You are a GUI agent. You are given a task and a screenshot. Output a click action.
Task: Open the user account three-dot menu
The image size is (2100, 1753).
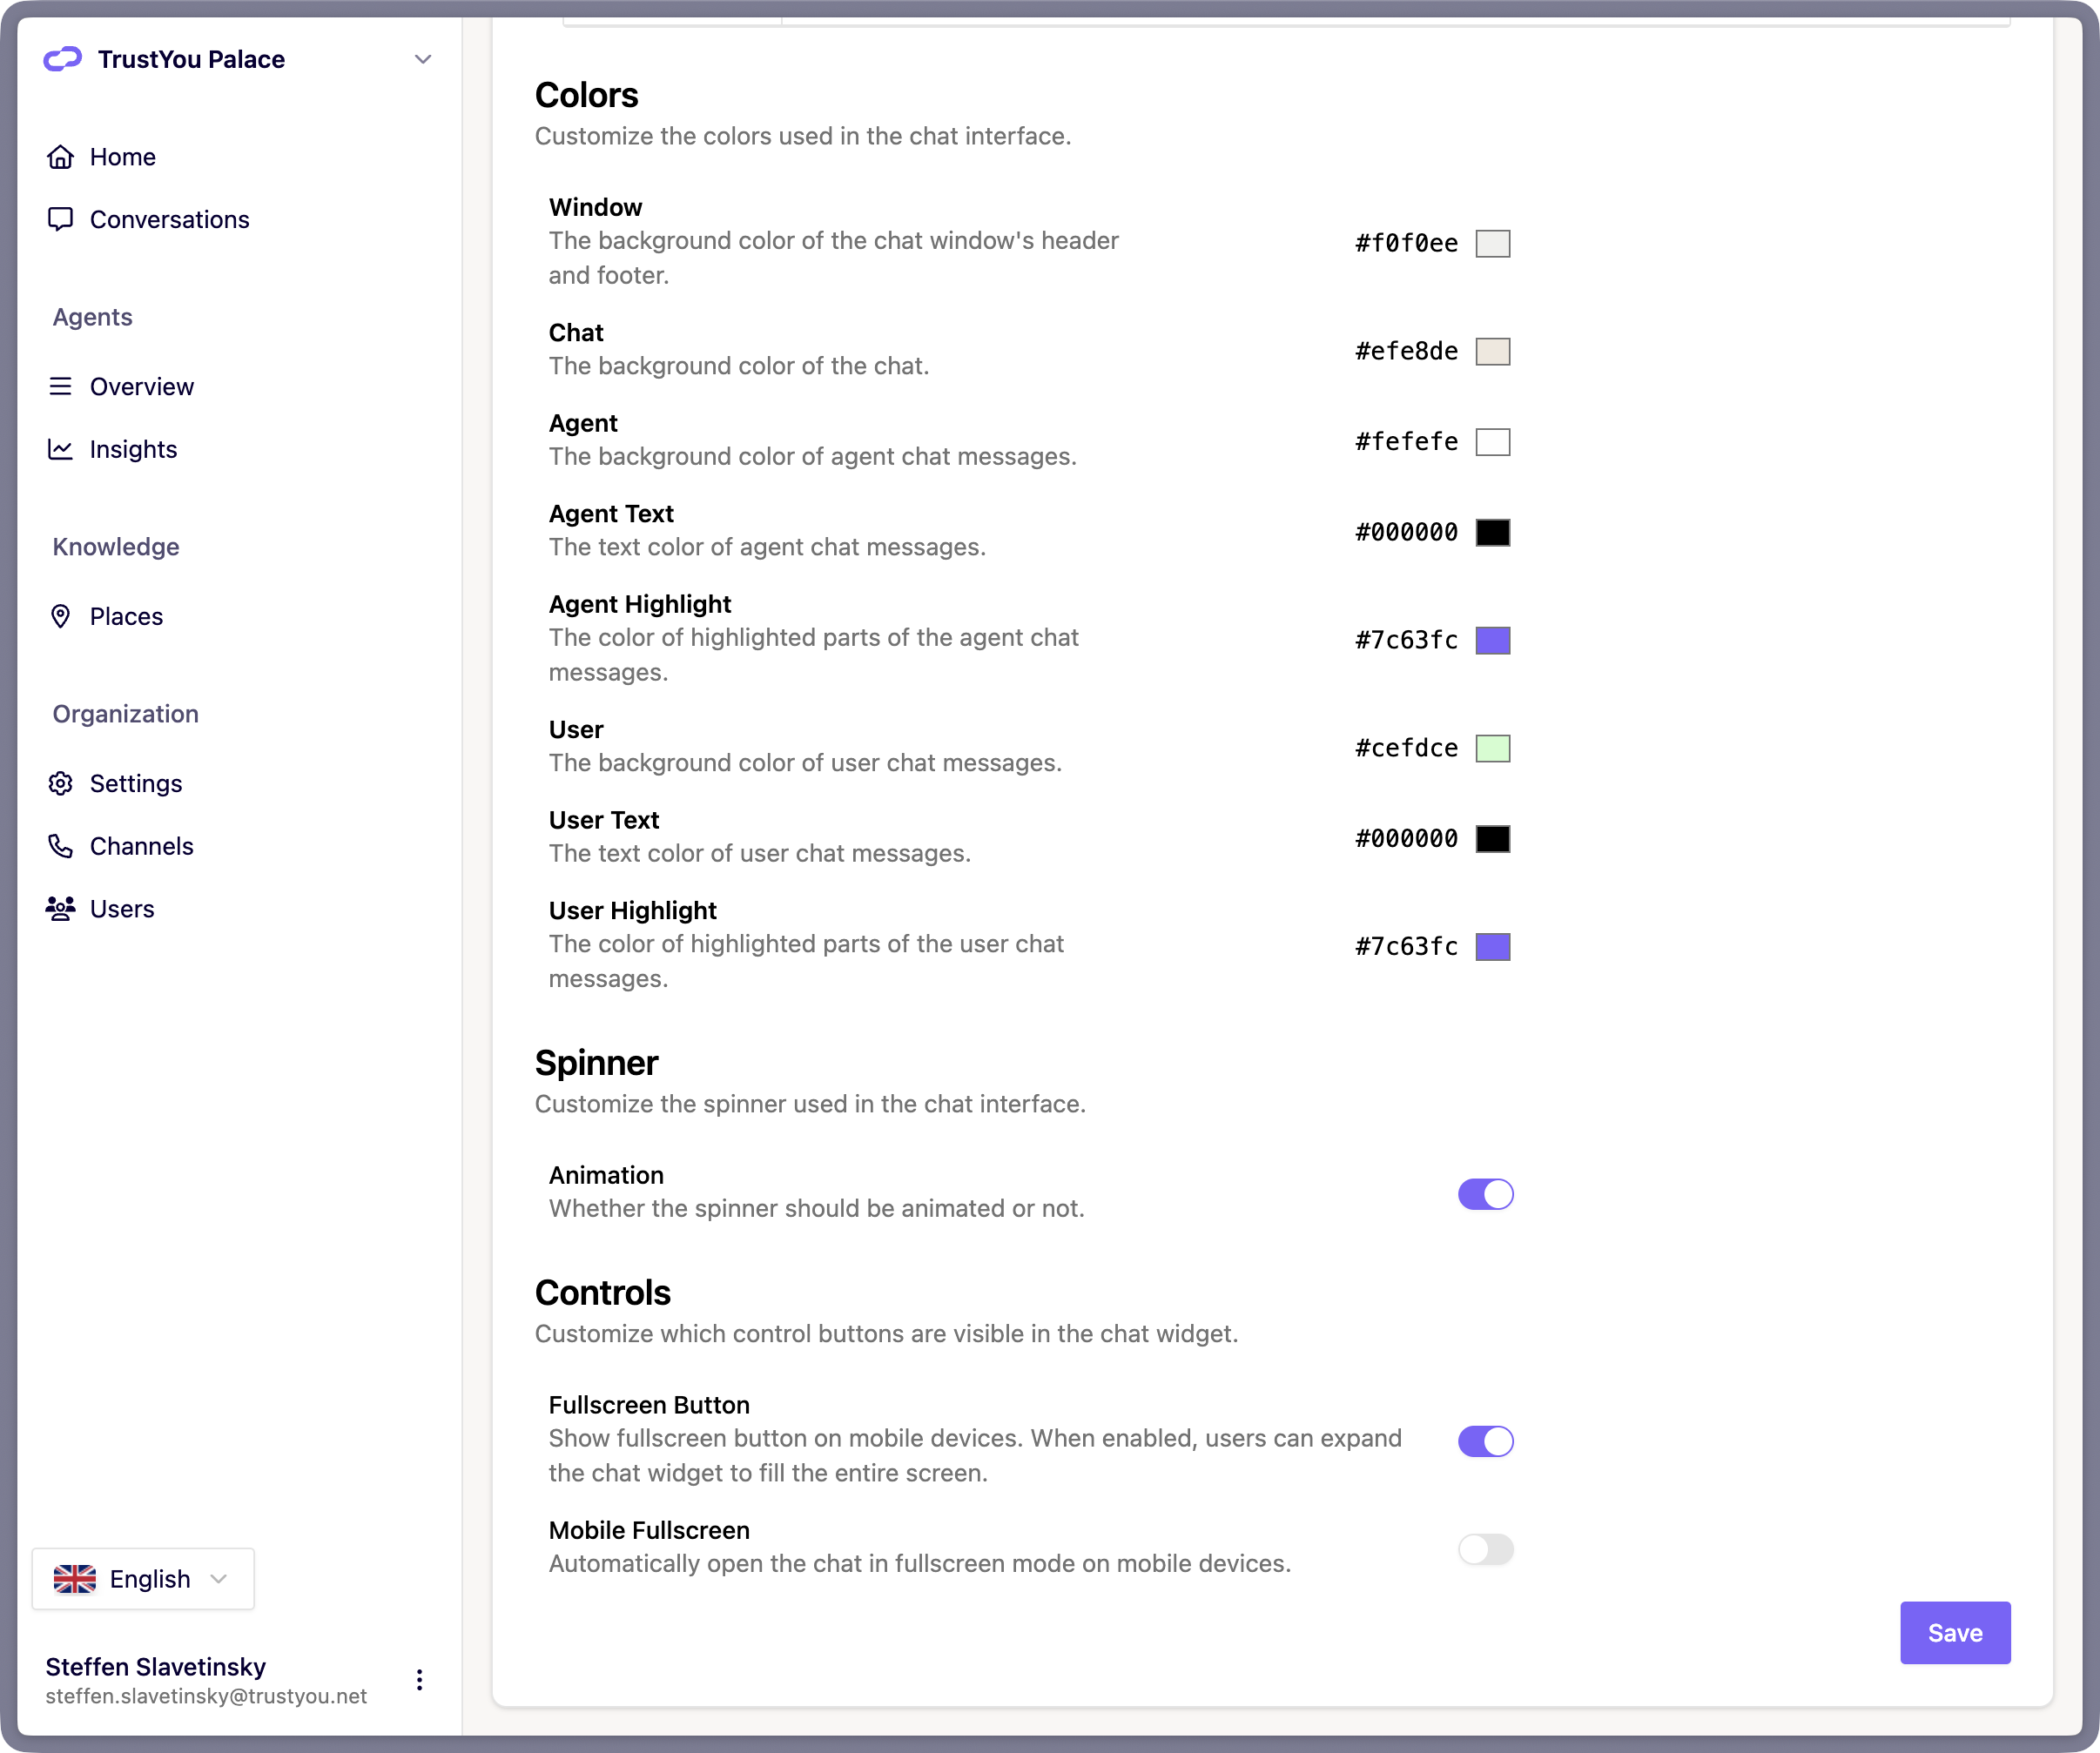click(419, 1679)
